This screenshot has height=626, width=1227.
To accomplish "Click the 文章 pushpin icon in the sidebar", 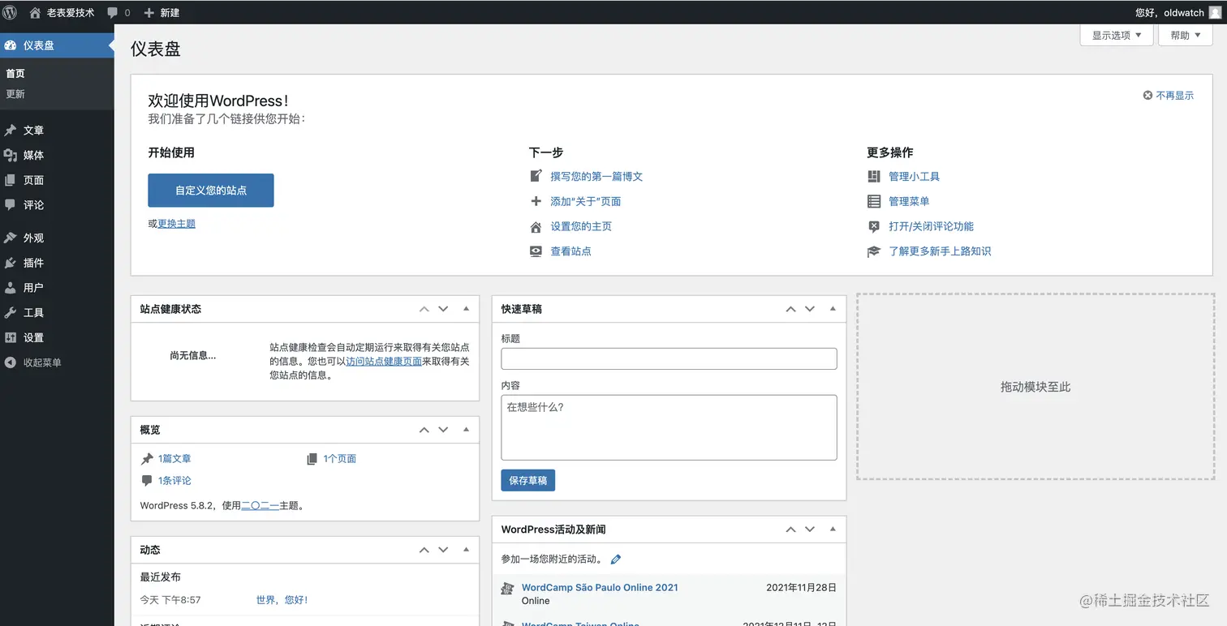I will click(x=11, y=130).
